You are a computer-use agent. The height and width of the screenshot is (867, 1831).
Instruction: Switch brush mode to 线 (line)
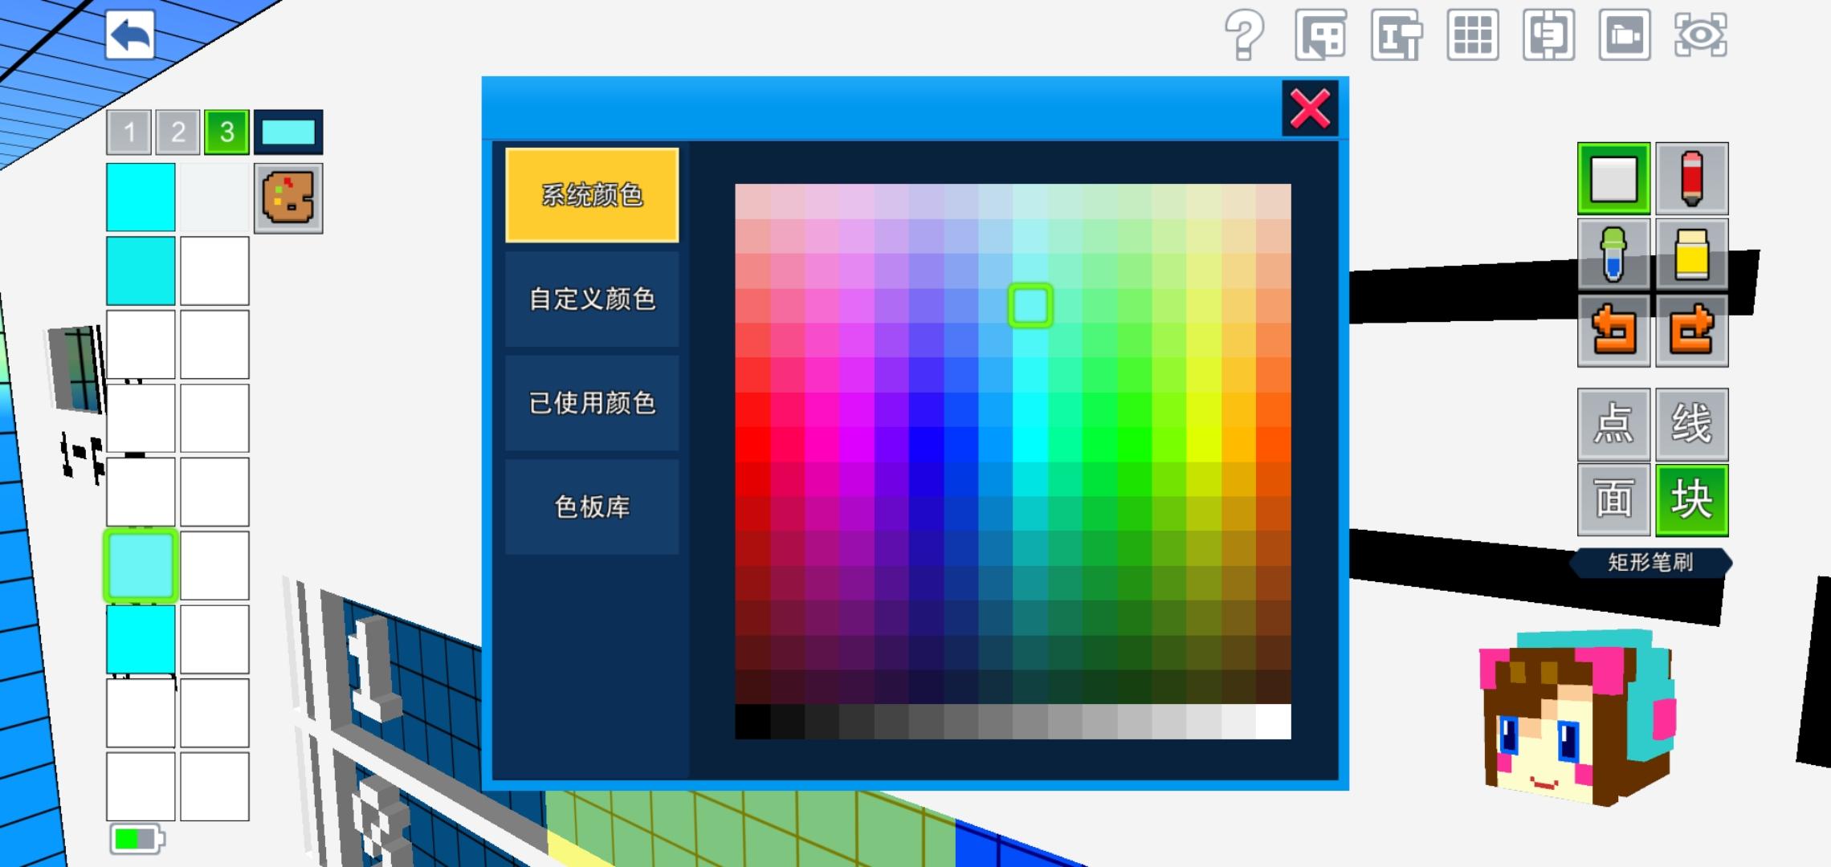(1692, 424)
